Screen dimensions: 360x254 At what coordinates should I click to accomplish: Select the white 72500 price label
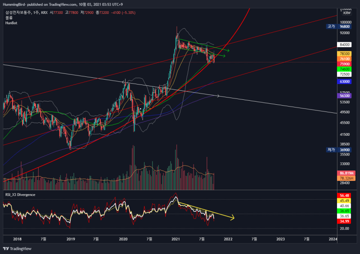[x=344, y=74]
